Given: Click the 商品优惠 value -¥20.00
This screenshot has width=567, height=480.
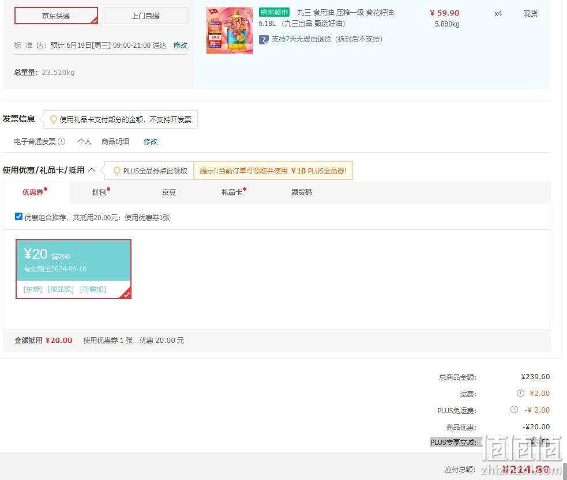Looking at the screenshot, I should 536,426.
